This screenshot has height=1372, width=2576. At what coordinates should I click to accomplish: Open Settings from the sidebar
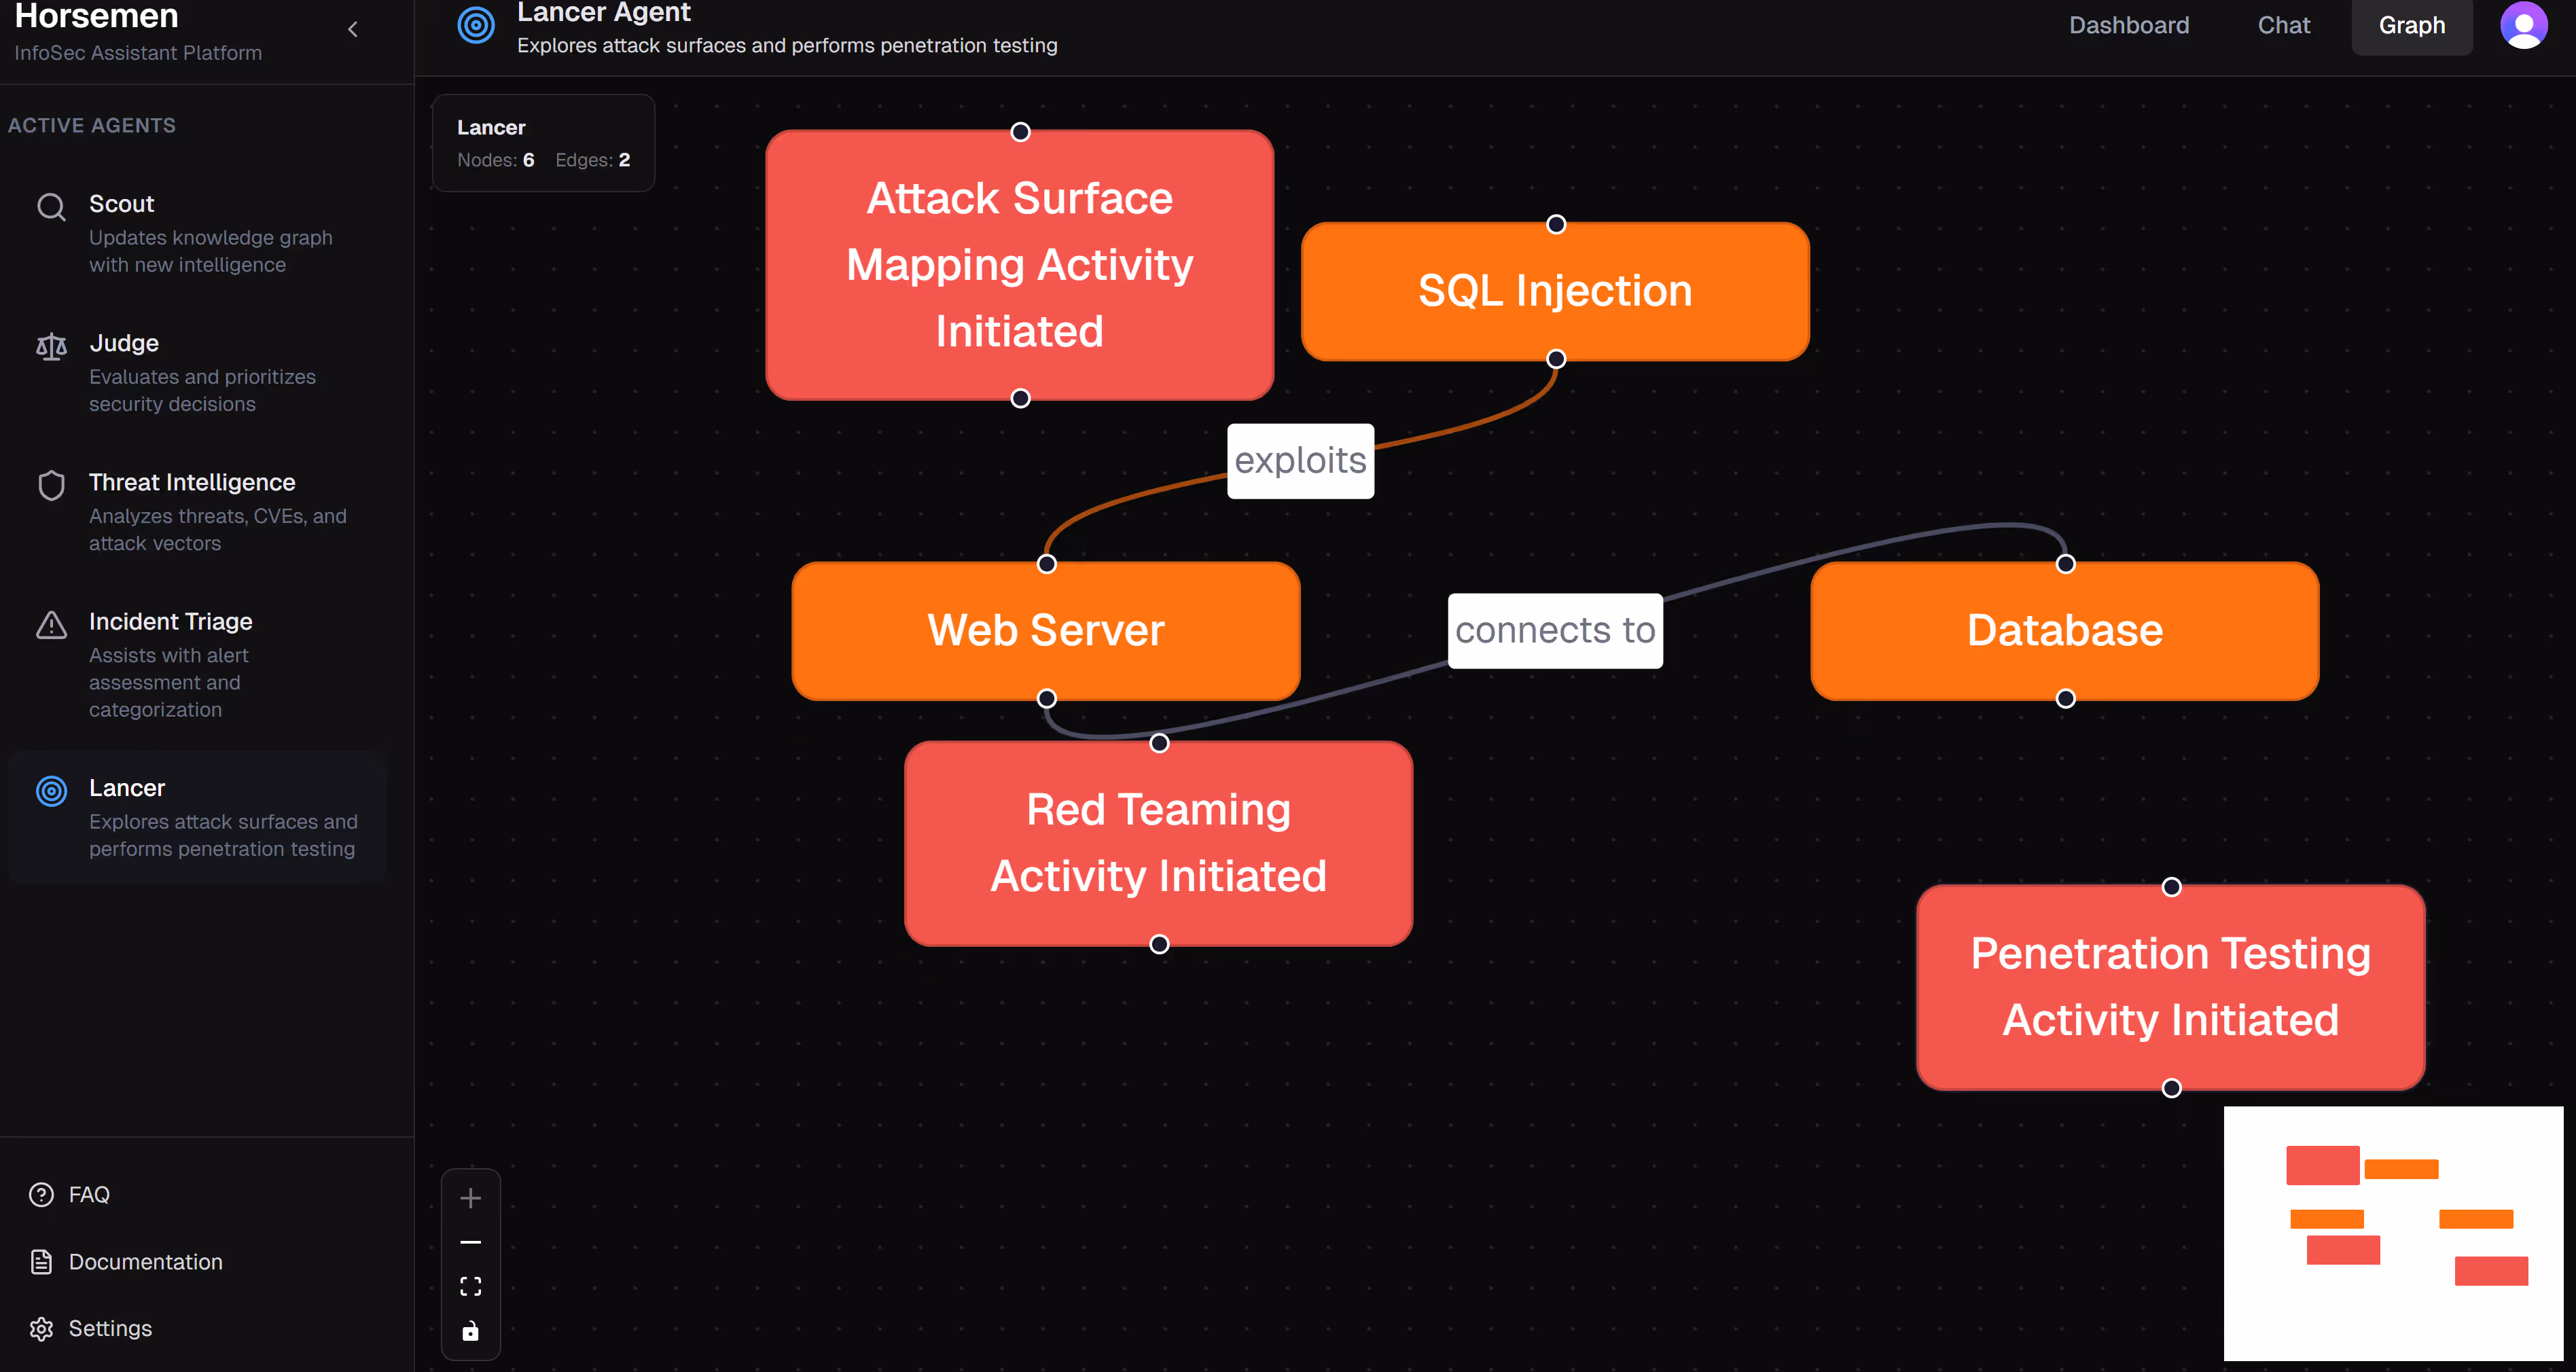[x=110, y=1328]
